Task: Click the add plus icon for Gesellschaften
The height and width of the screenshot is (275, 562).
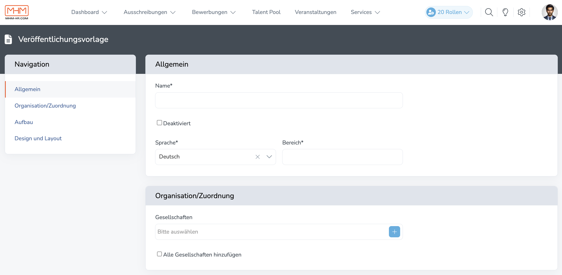Action: [x=394, y=232]
